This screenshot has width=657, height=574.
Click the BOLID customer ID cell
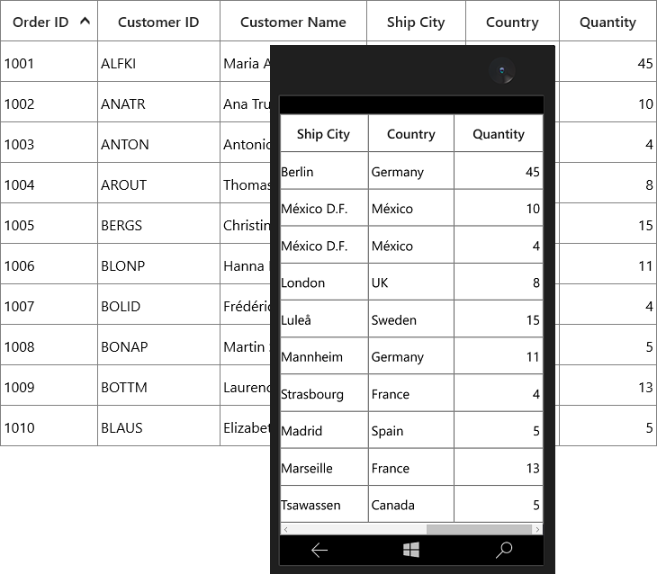(x=158, y=305)
